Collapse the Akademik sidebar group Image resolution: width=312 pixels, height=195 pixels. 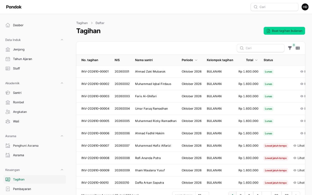[x=62, y=83]
